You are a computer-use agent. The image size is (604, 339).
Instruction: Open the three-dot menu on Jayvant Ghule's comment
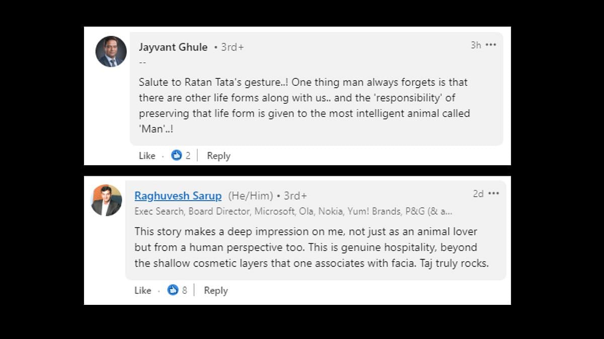click(x=491, y=45)
